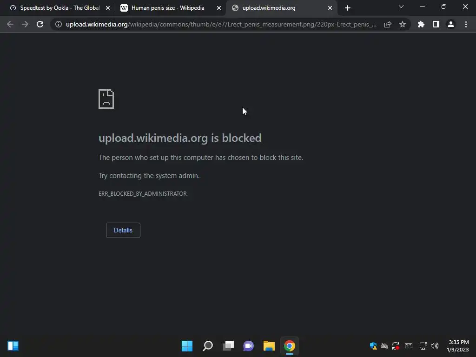Close the Speedtest by Ookla tab
The height and width of the screenshot is (357, 476).
tap(108, 8)
